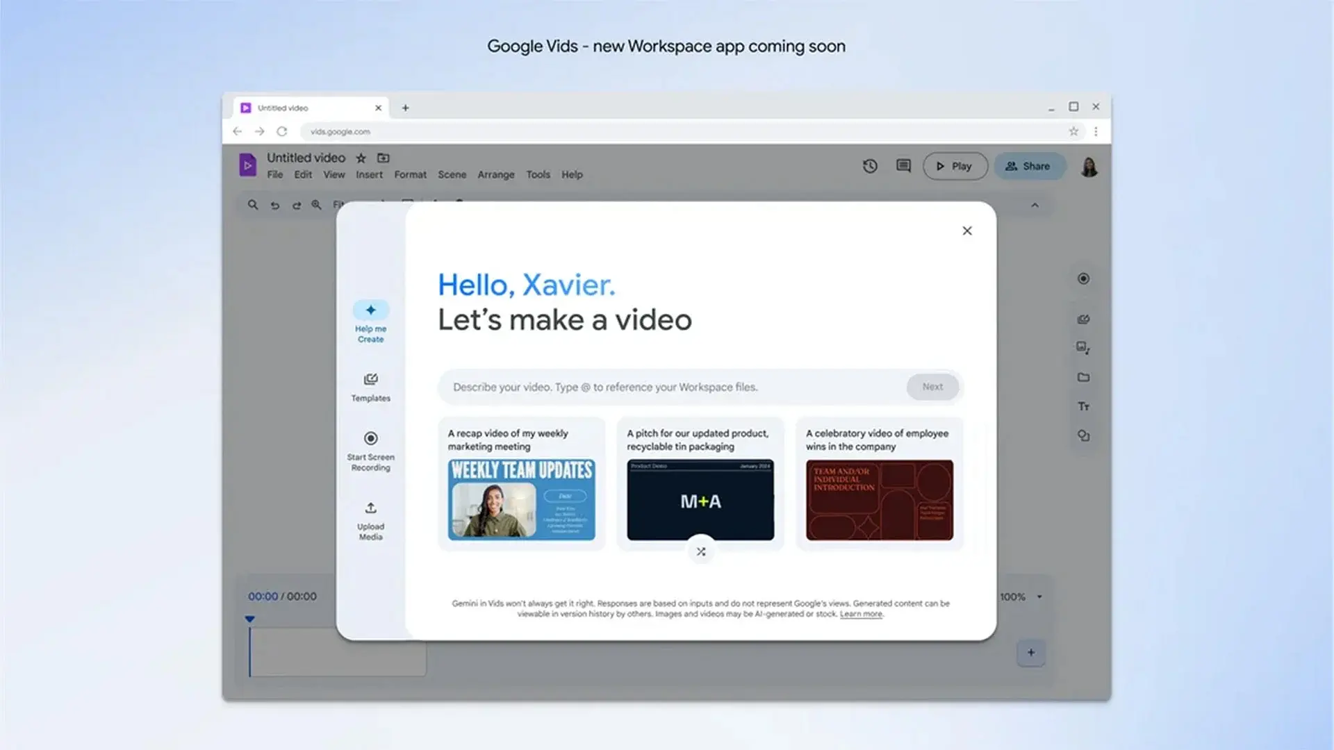This screenshot has width=1334, height=750.
Task: Click the version history icon
Action: [x=871, y=166]
